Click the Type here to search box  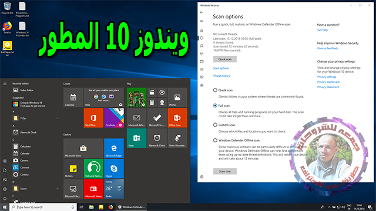pyautogui.click(x=43, y=207)
